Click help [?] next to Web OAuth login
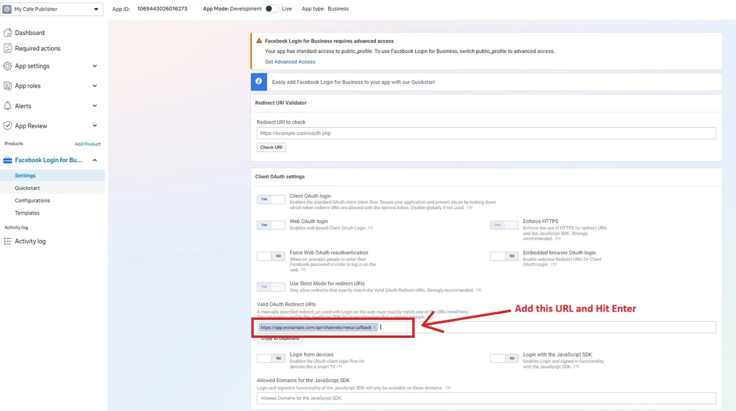 (x=370, y=228)
